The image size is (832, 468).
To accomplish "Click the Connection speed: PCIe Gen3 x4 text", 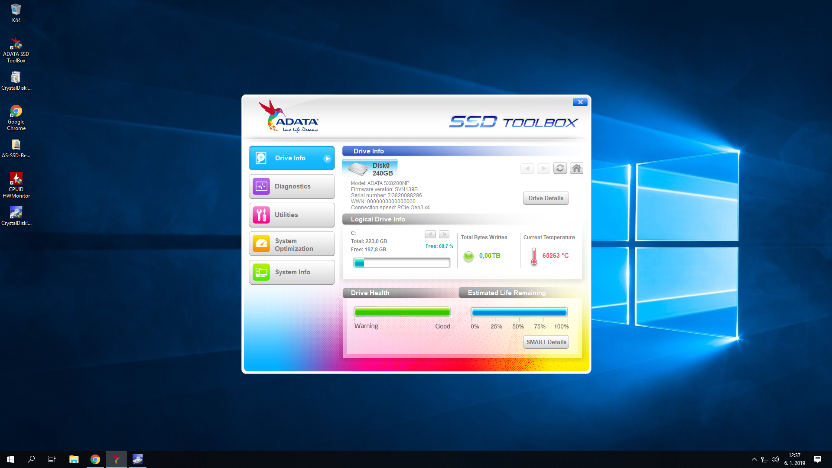I will [x=390, y=208].
